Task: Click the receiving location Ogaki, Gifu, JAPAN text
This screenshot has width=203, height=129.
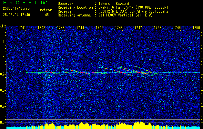Action: (133, 7)
